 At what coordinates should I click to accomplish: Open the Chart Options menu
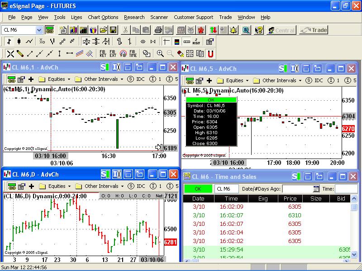[x=103, y=17]
